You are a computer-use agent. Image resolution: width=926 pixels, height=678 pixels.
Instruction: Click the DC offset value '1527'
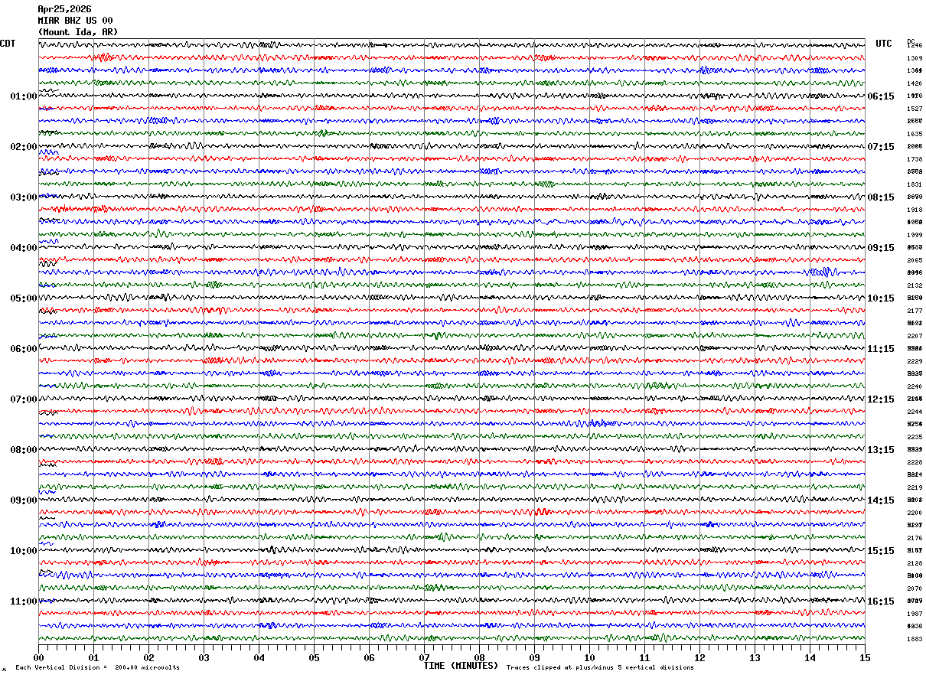point(915,109)
